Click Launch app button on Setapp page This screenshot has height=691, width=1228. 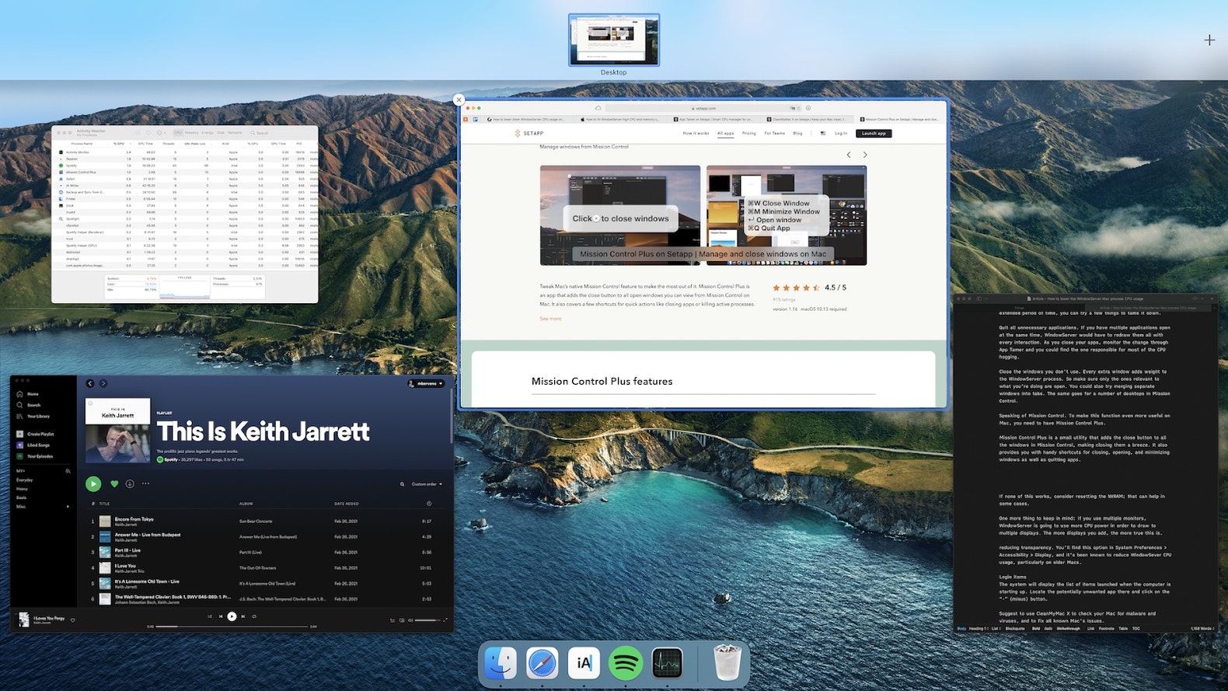pyautogui.click(x=874, y=133)
